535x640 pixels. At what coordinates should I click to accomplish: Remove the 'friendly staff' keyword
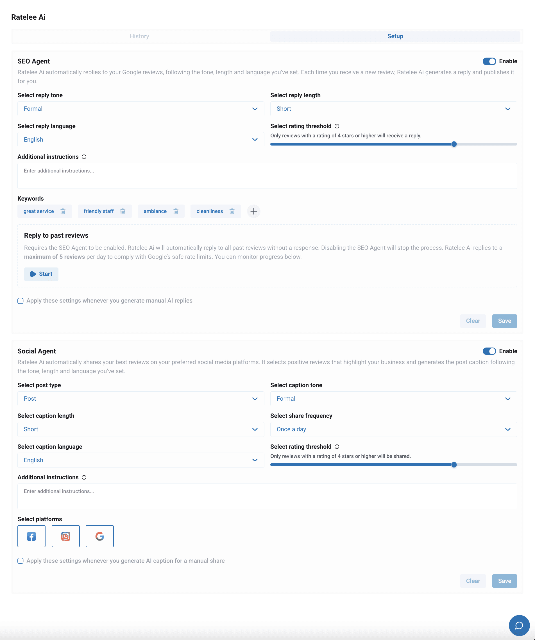click(x=123, y=211)
